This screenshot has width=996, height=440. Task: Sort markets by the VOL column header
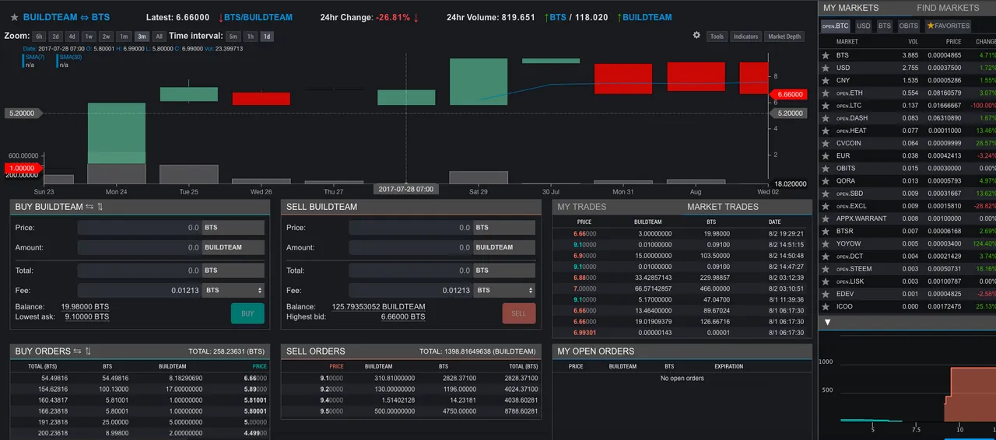(x=913, y=42)
